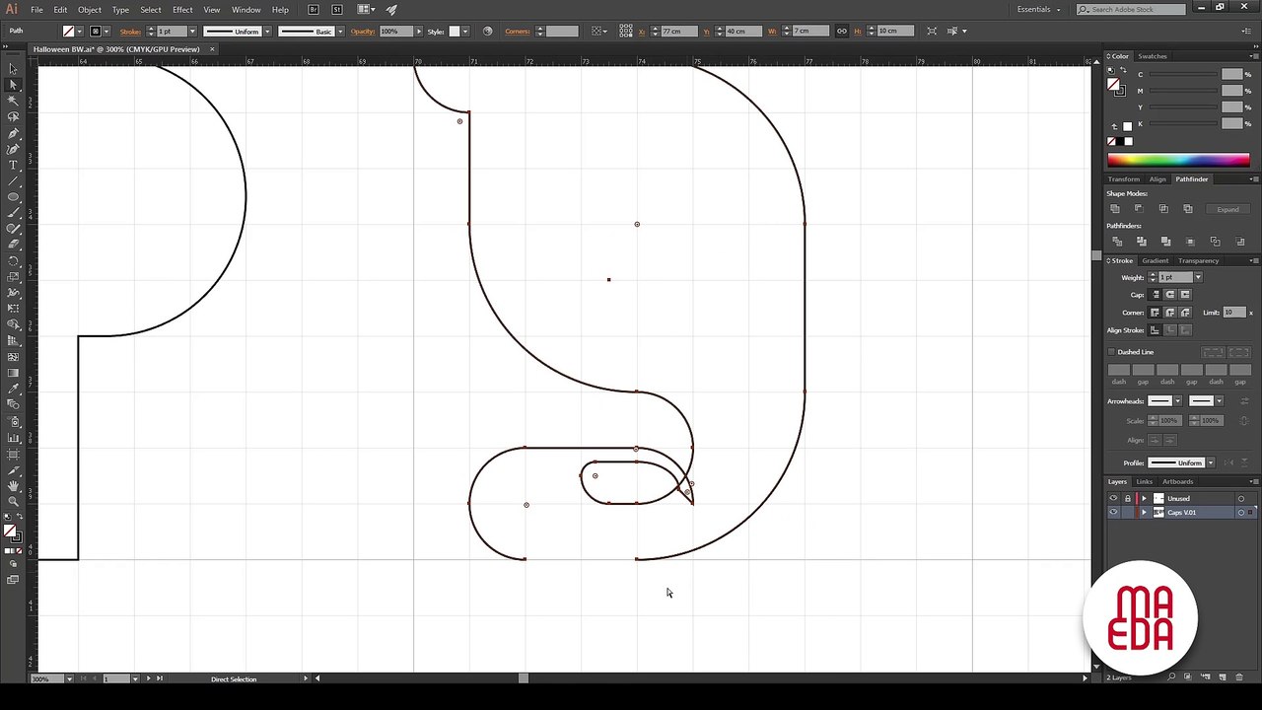Open the stroke Weight dropdown in Stroke panel
The width and height of the screenshot is (1262, 710).
click(x=1198, y=277)
